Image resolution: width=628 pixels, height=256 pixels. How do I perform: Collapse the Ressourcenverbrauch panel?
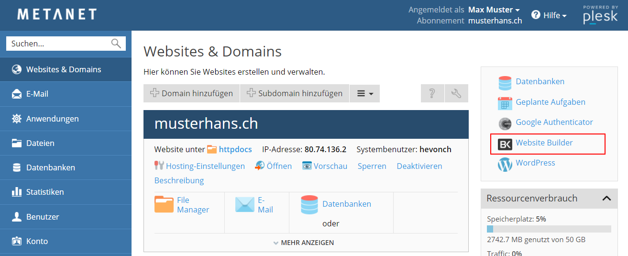pyautogui.click(x=606, y=198)
